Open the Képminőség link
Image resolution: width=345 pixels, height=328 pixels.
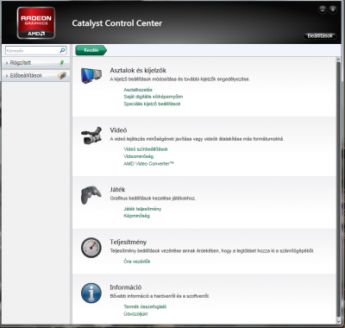click(x=137, y=216)
